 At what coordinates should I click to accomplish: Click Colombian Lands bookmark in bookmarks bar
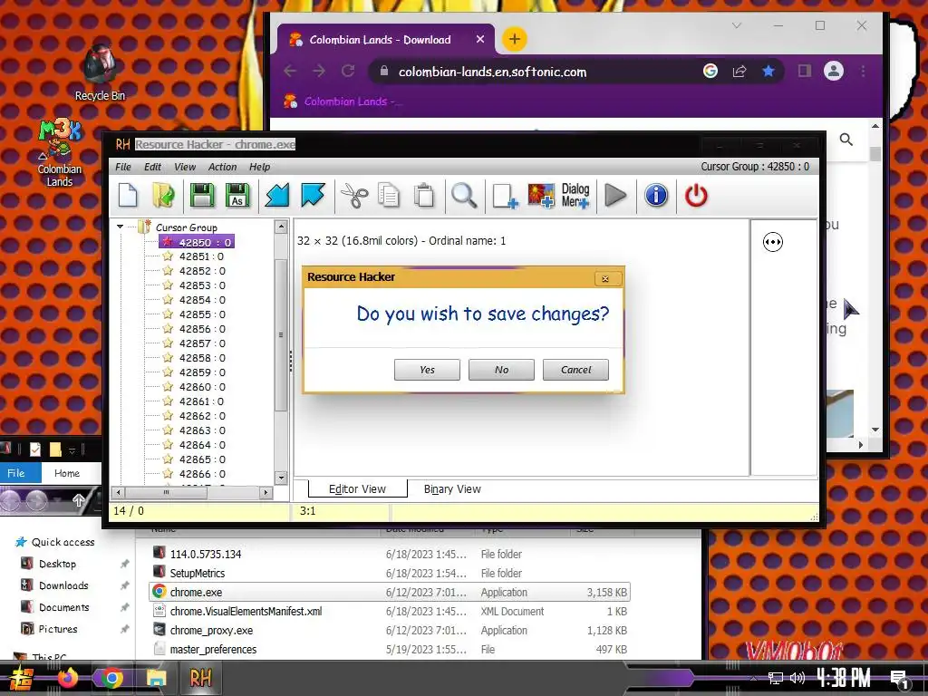(x=343, y=101)
